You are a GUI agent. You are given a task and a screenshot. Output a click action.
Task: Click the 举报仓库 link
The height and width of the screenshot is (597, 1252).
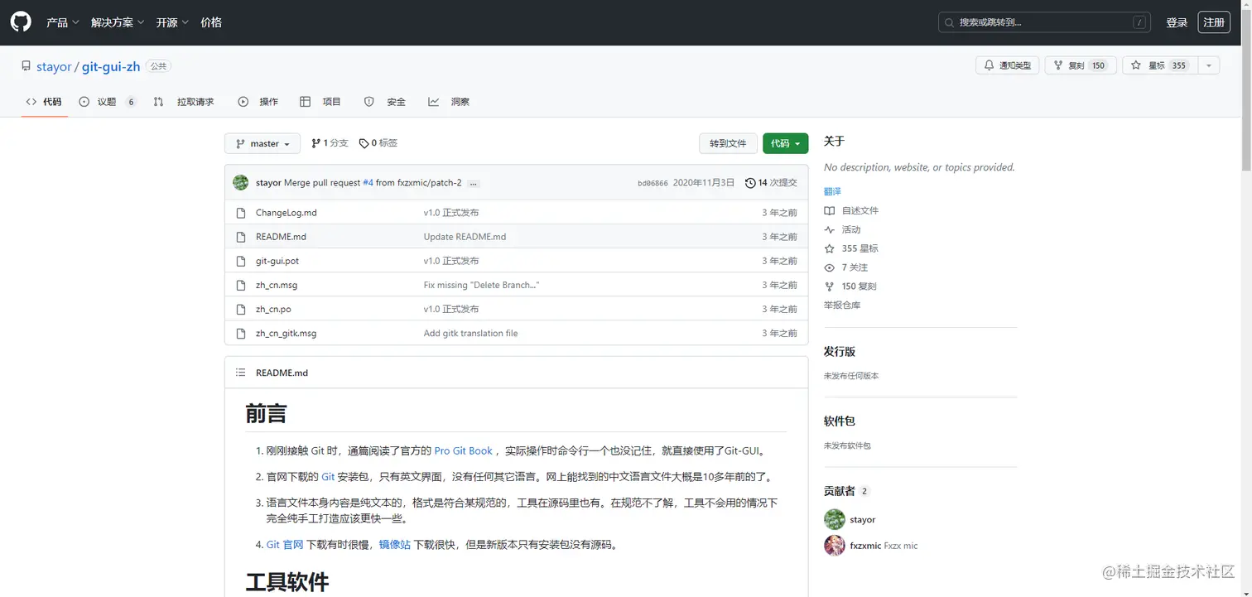tap(842, 306)
